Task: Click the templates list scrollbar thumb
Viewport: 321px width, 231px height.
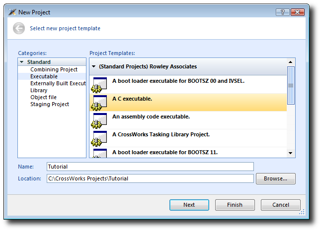Action: [x=291, y=86]
